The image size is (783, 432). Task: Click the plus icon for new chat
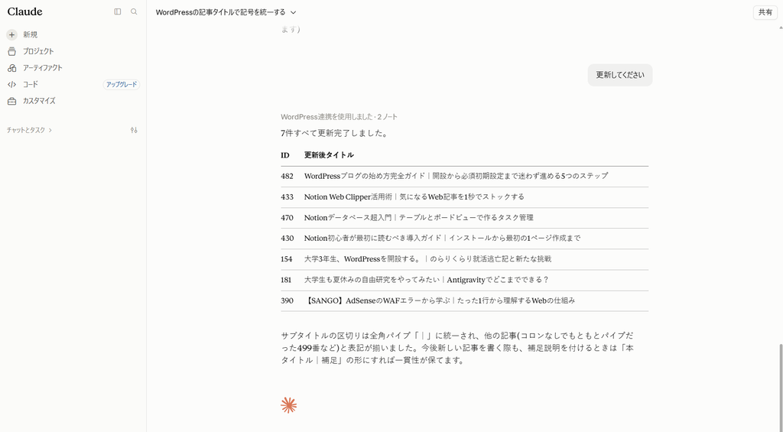pyautogui.click(x=12, y=34)
